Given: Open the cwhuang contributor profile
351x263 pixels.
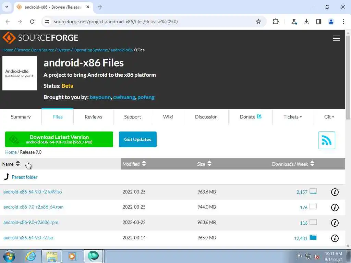Looking at the screenshot, I should click(124, 97).
